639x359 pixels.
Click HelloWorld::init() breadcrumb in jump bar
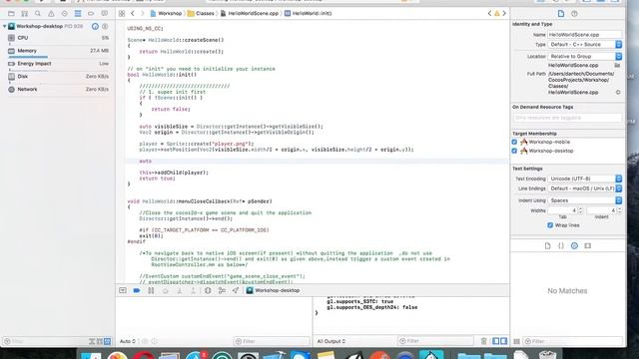click(309, 13)
